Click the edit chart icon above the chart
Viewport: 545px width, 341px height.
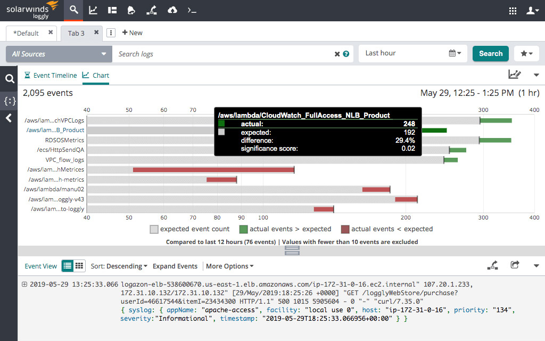pos(515,75)
